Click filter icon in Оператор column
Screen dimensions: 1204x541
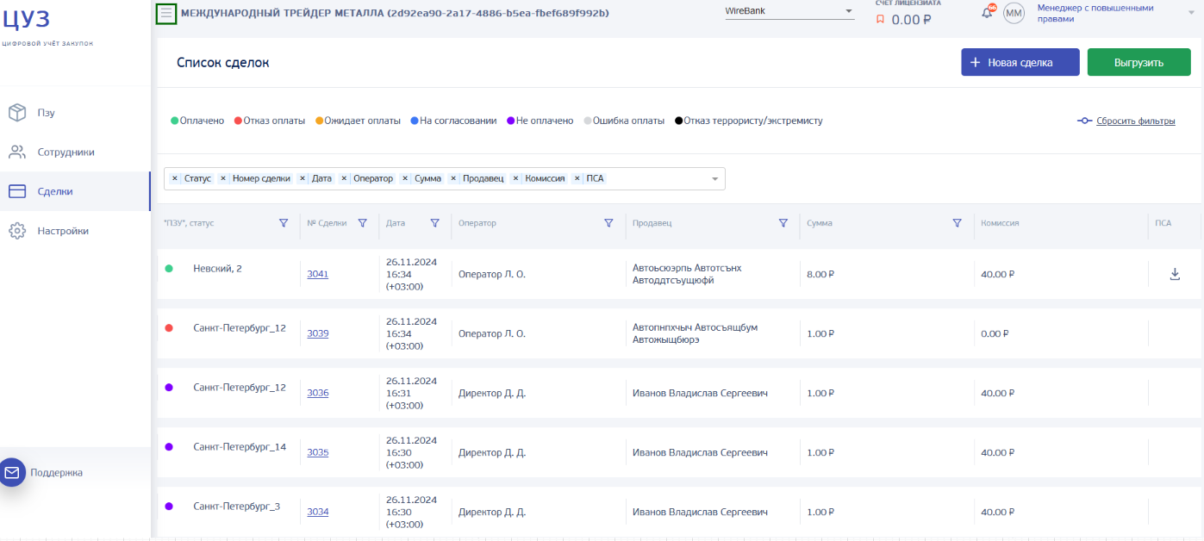pyautogui.click(x=608, y=223)
